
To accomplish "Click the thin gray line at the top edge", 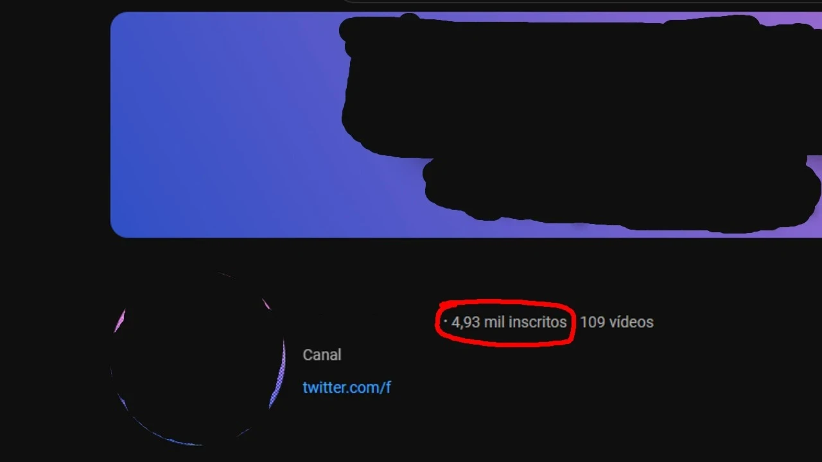I will (x=578, y=2).
